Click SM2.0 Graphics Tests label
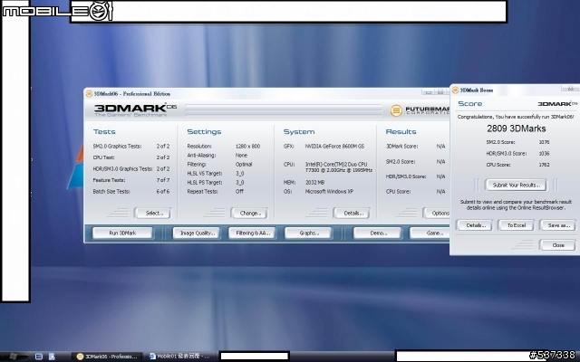The height and width of the screenshot is (362, 580). 117,147
